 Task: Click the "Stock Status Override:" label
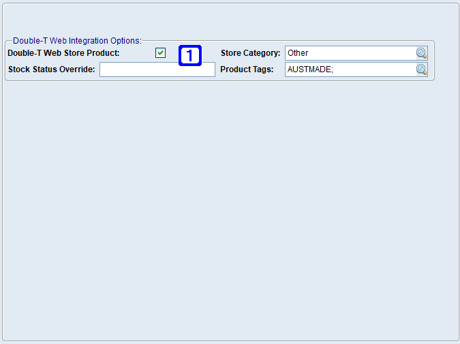[52, 69]
